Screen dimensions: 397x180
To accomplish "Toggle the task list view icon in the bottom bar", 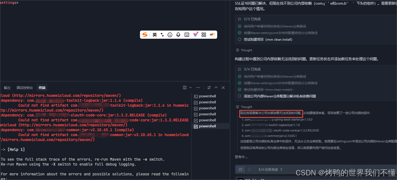I will 240,169.
